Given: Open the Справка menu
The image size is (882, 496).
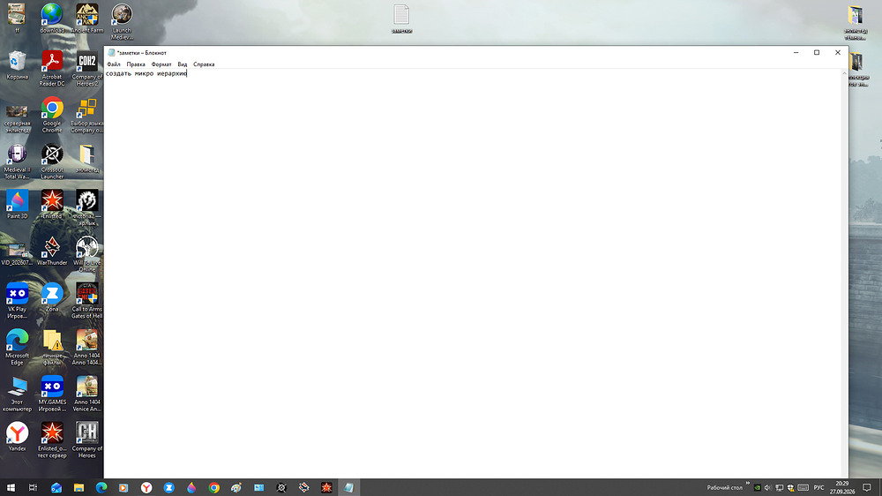Looking at the screenshot, I should coord(204,64).
